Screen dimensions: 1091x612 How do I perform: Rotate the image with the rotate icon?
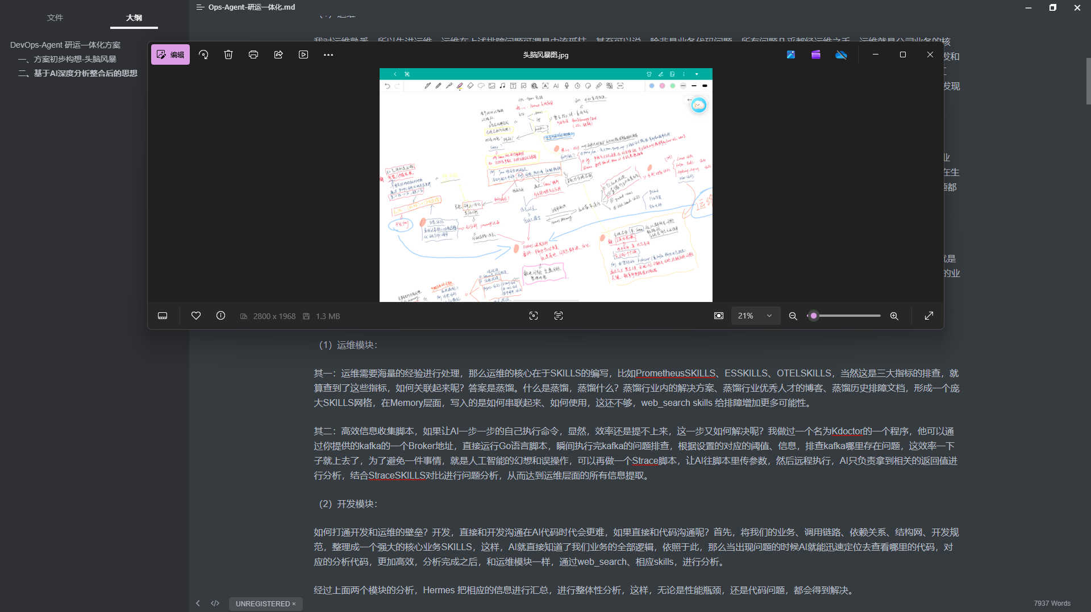coord(203,55)
